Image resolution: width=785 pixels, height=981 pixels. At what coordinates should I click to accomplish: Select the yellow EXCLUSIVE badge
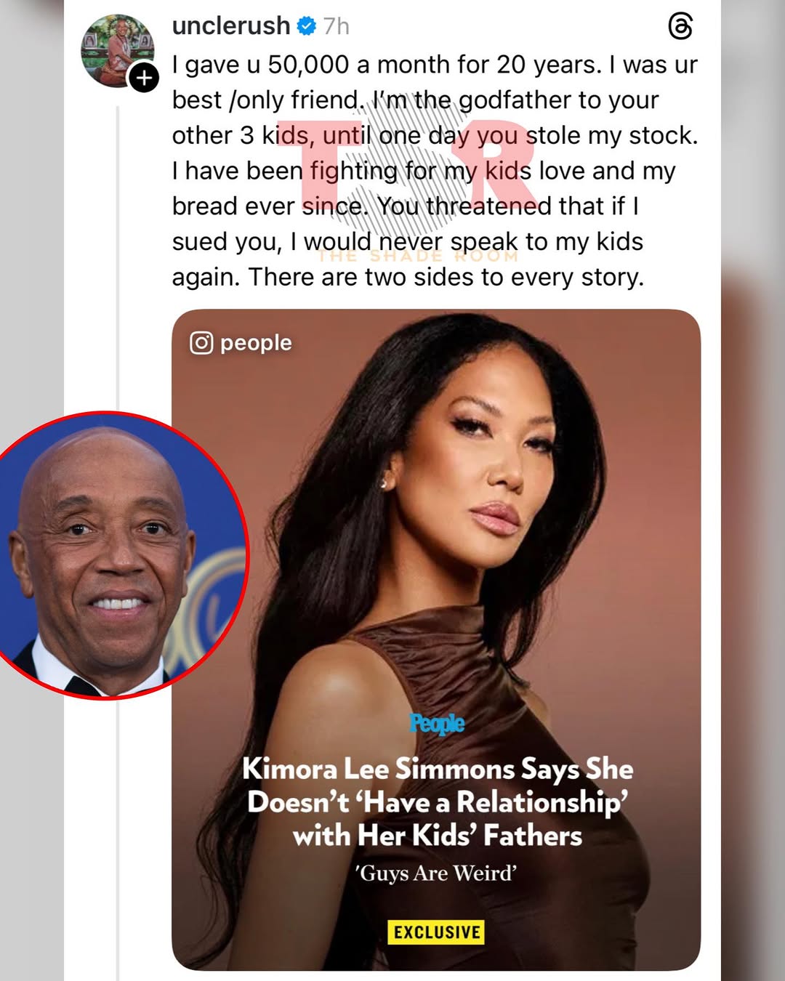point(436,932)
